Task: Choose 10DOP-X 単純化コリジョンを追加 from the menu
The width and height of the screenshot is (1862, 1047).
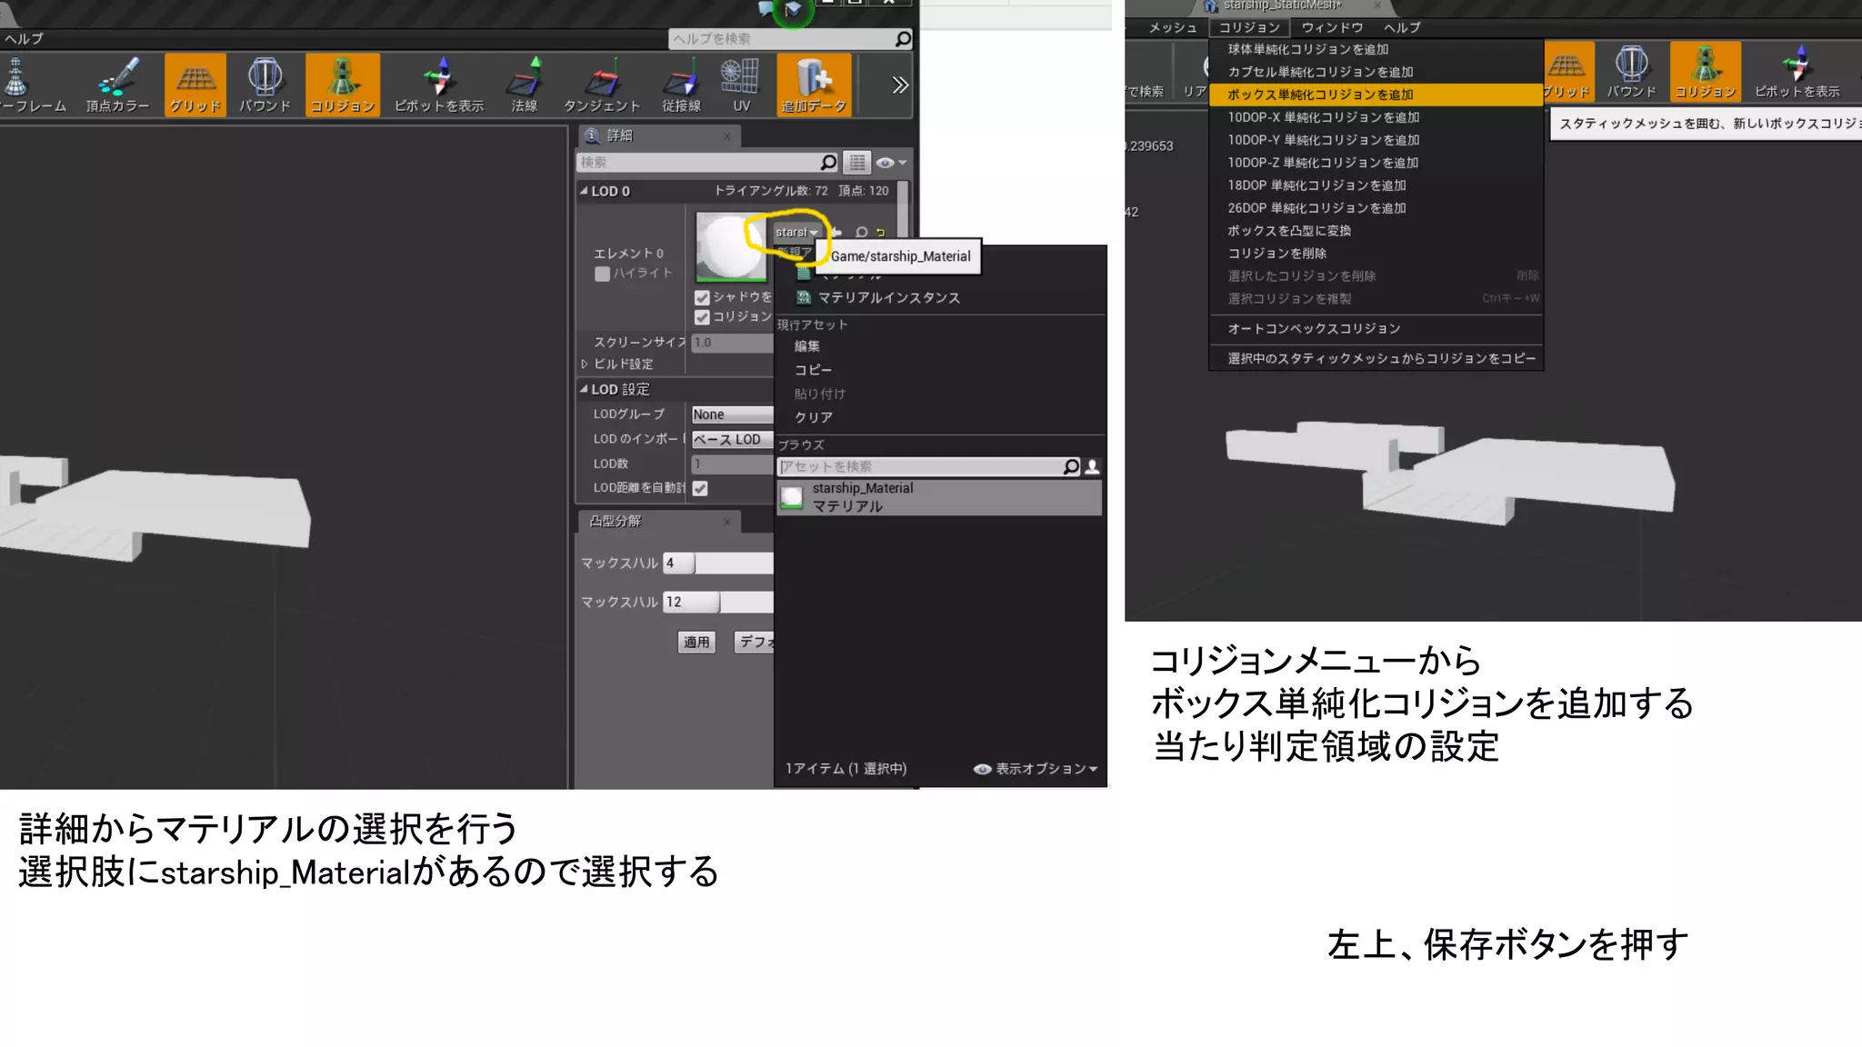Action: click(1376, 117)
